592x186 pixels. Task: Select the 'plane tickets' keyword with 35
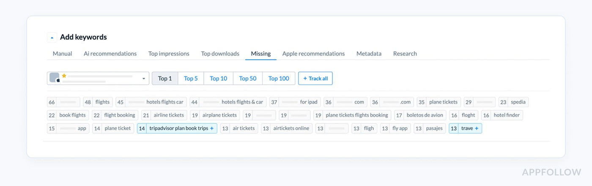(439, 102)
